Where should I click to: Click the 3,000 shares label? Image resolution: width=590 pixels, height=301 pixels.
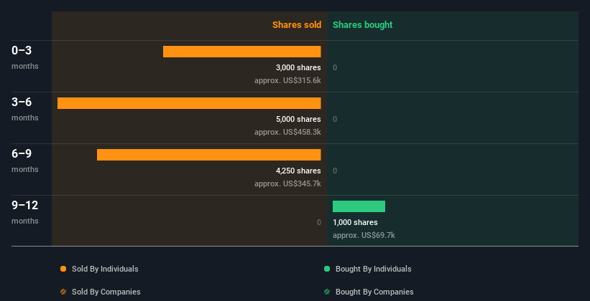[x=298, y=67]
